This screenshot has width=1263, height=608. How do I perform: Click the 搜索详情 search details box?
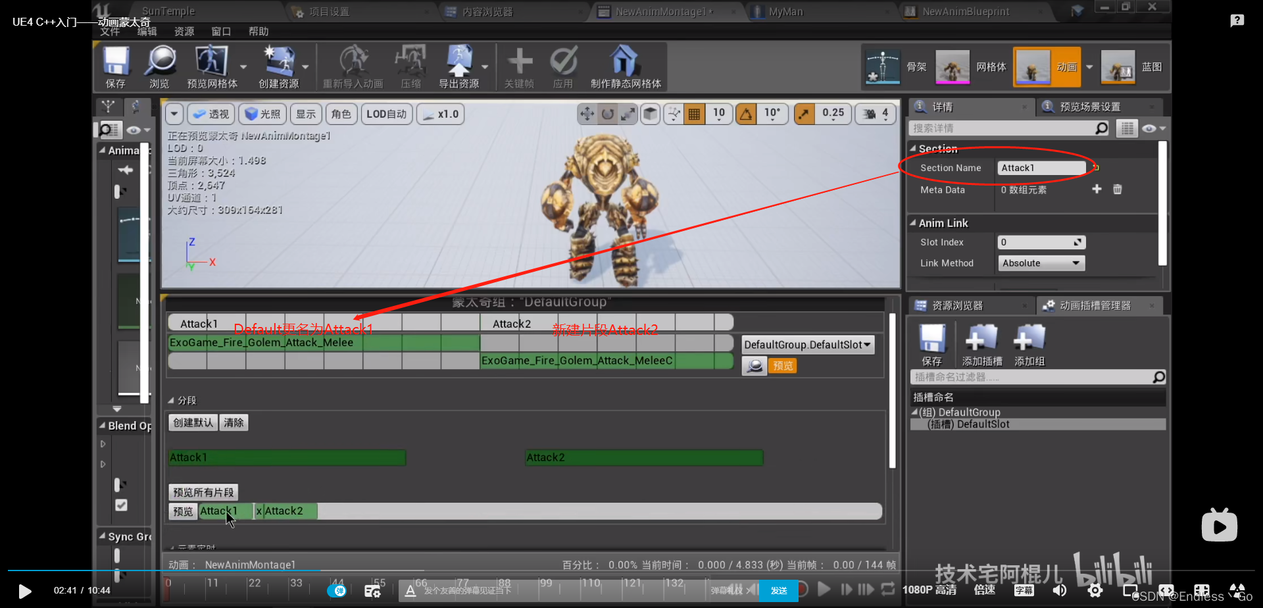tap(1010, 128)
